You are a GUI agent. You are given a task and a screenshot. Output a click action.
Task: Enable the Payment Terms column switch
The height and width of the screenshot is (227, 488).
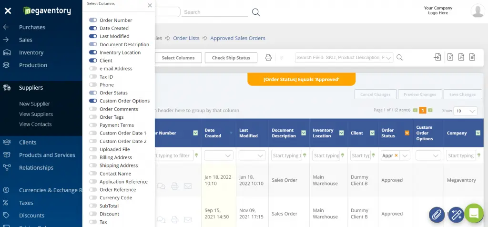point(93,125)
